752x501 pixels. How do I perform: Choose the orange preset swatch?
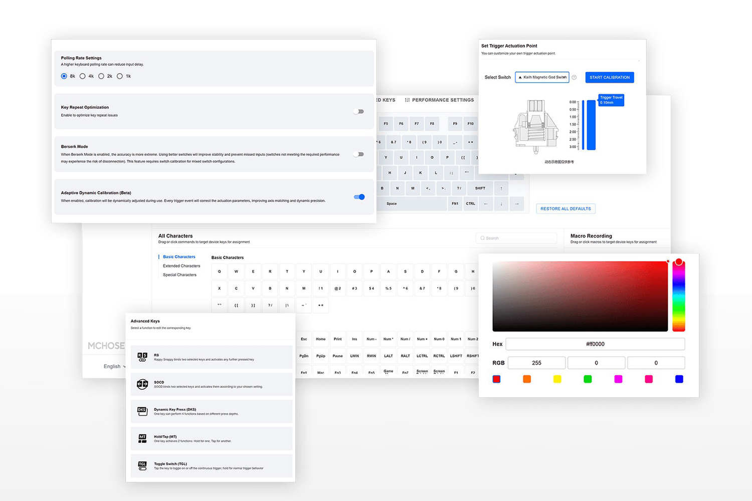pos(527,379)
